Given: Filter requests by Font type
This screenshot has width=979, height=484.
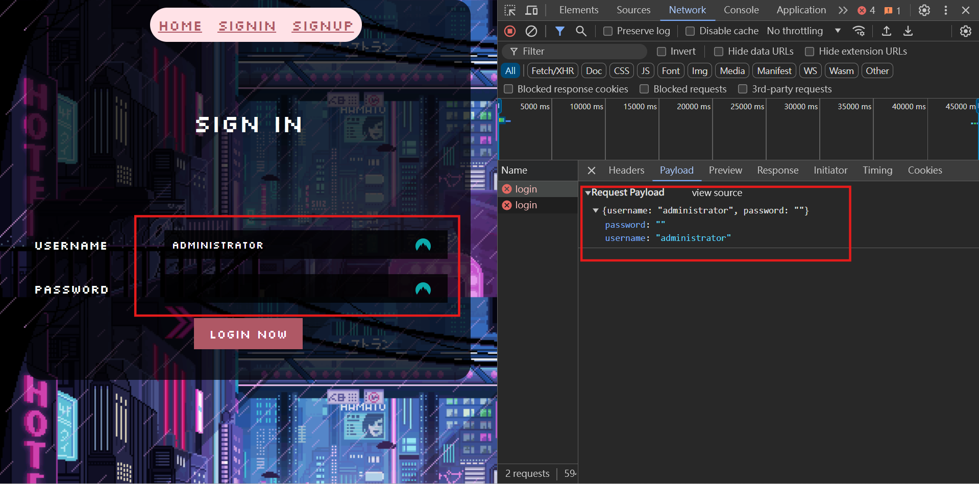Looking at the screenshot, I should coord(671,71).
